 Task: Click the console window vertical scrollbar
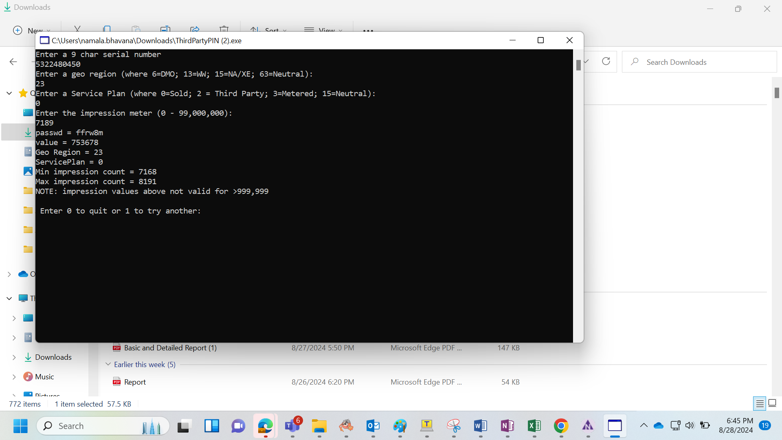[578, 196]
